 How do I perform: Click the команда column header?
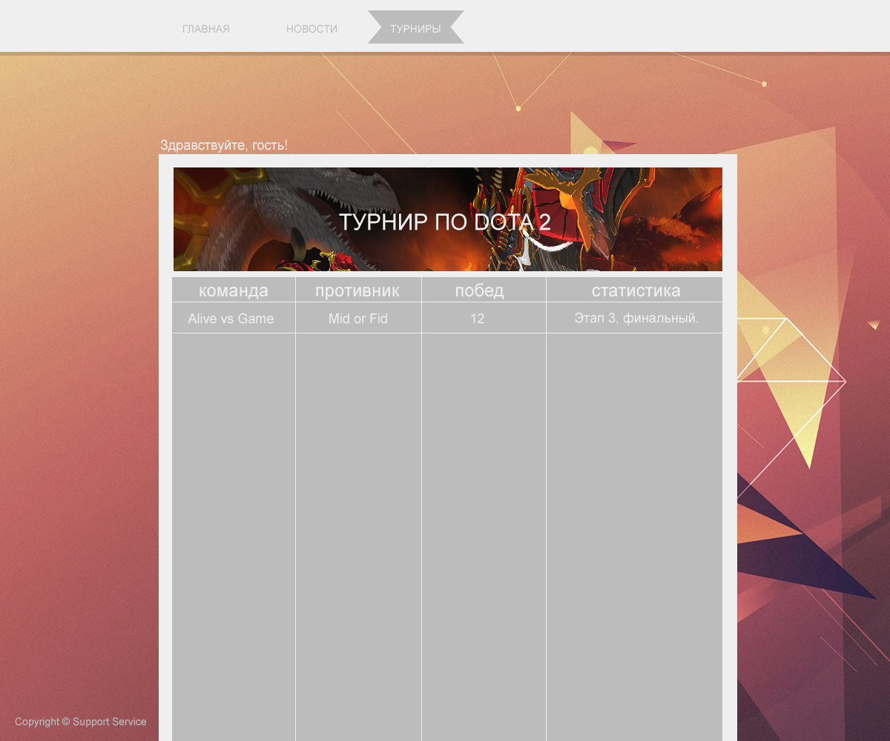pos(234,290)
